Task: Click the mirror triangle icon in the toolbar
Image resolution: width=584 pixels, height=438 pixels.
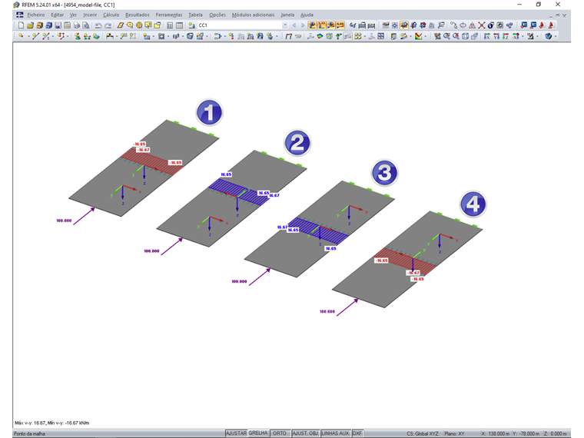Action: pyautogui.click(x=472, y=25)
